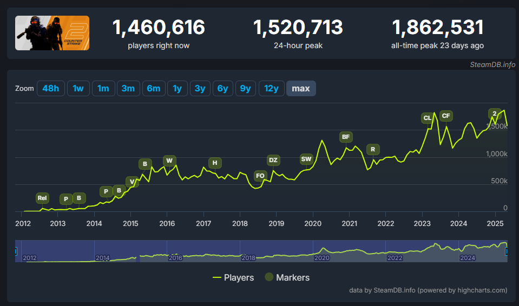The image size is (519, 306).
Task: Click the 'all-time peak 23 days ago' label
Action: (438, 45)
